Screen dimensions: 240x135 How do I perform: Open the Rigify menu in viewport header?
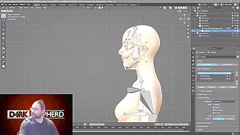pyautogui.click(x=45, y=8)
